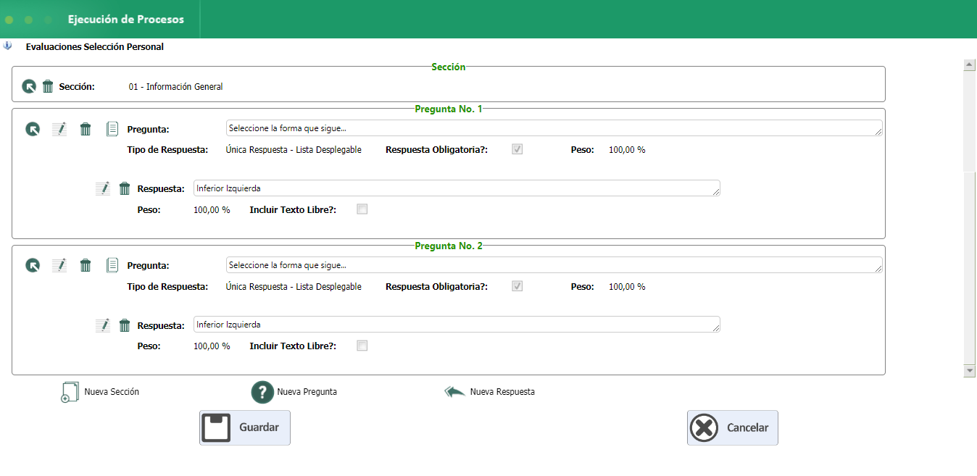Focus the Pregunta text field of Pregunta No. 2
The width and height of the screenshot is (977, 476).
[554, 264]
